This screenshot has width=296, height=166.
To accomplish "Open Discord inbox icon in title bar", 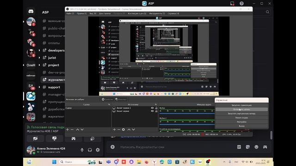I will [x=232, y=3].
